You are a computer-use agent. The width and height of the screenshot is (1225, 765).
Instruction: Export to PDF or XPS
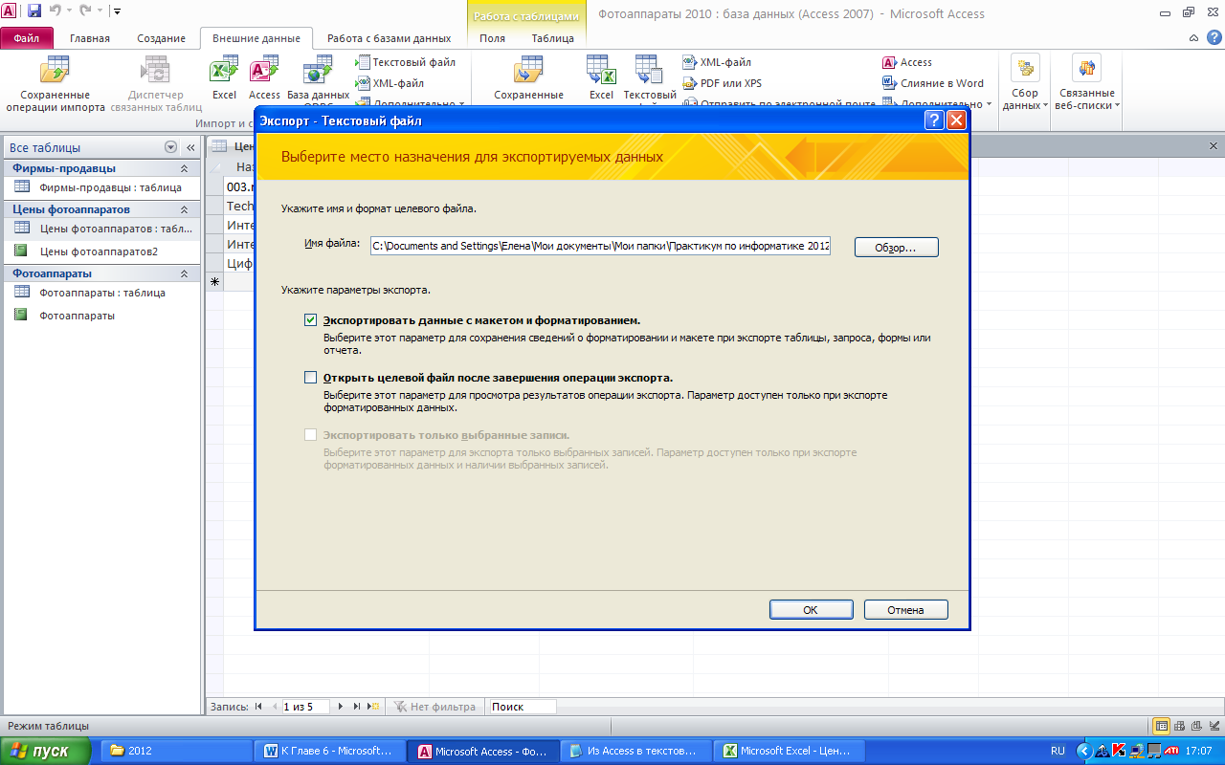point(723,83)
